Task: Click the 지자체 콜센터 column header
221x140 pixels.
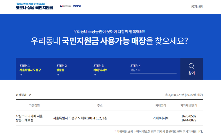Action: pyautogui.click(x=189, y=105)
